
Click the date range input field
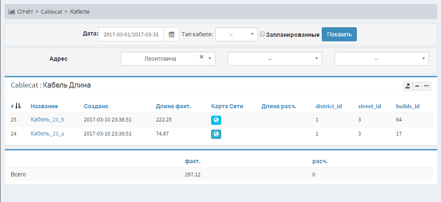pos(131,35)
